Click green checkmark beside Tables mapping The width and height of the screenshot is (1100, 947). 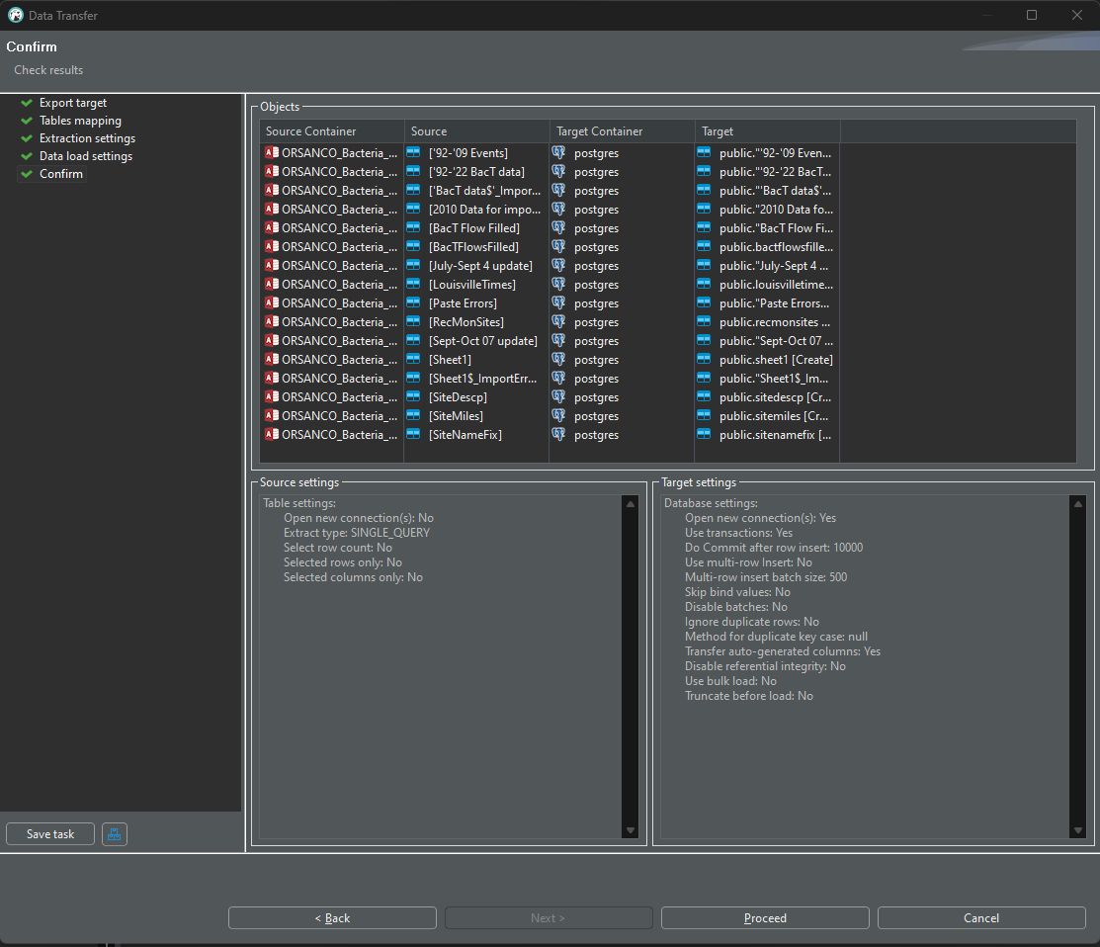click(27, 121)
